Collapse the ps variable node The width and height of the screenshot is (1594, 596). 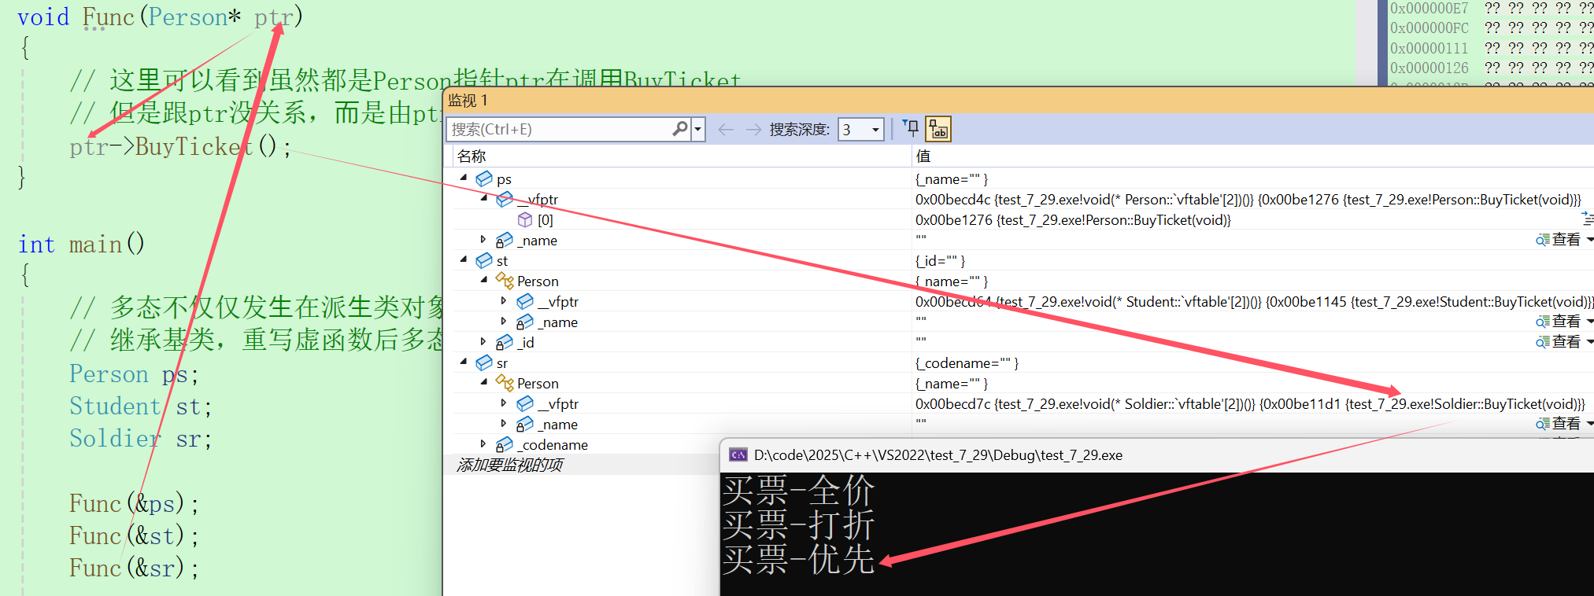click(x=464, y=178)
